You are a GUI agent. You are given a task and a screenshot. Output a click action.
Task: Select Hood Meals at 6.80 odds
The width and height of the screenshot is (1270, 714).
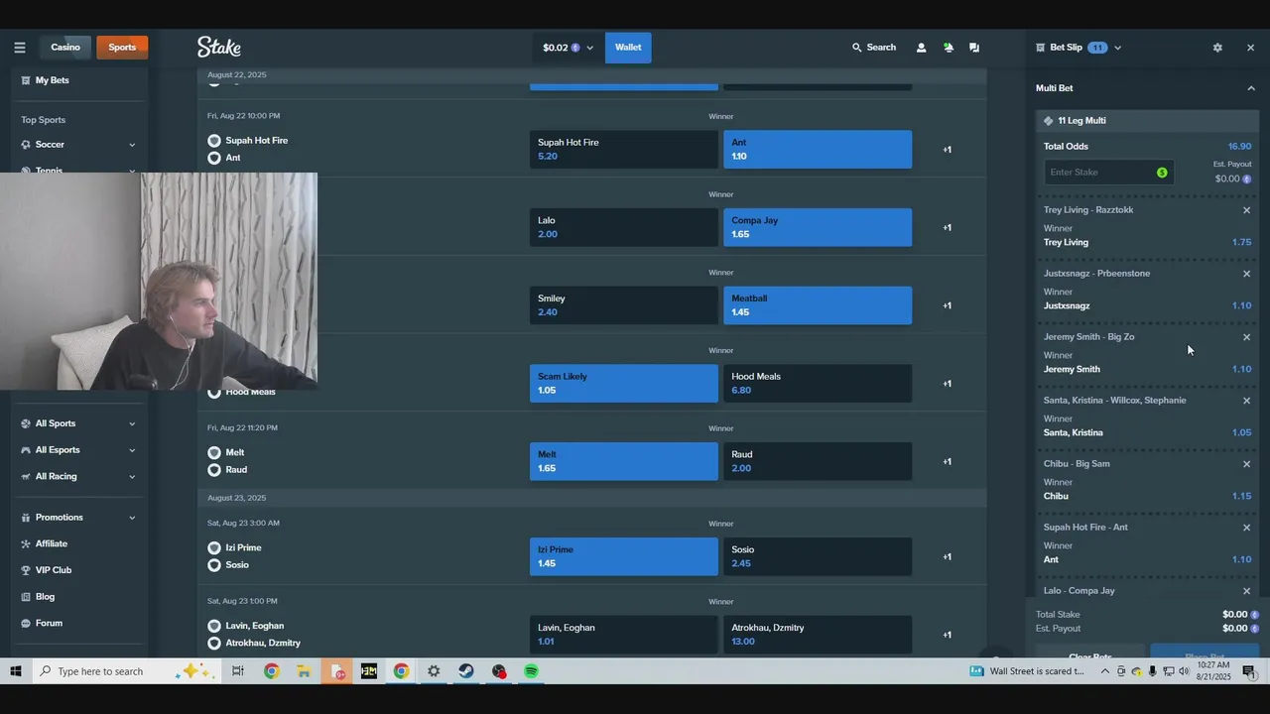[x=818, y=384]
